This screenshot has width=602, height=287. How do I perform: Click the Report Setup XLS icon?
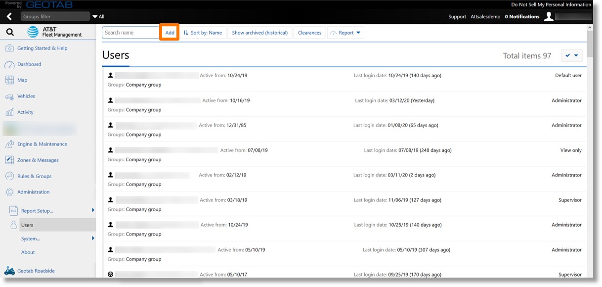click(14, 211)
